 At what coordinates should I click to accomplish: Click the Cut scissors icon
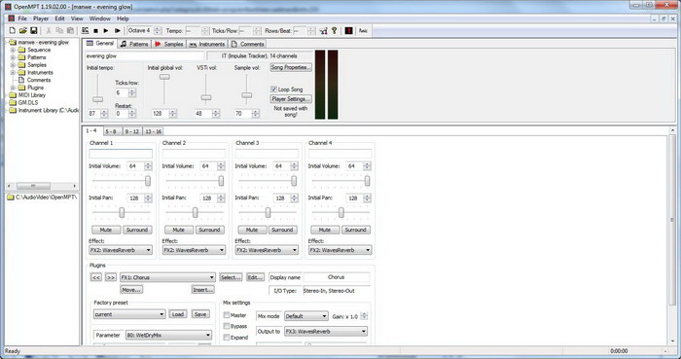click(49, 30)
